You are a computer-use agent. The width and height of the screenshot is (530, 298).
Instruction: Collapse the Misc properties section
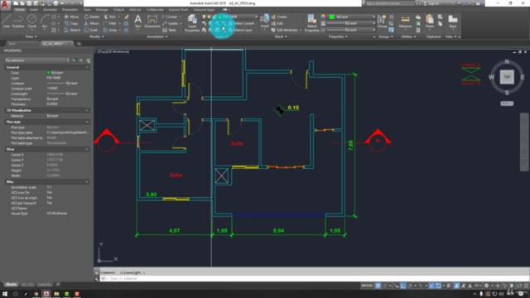(x=87, y=182)
